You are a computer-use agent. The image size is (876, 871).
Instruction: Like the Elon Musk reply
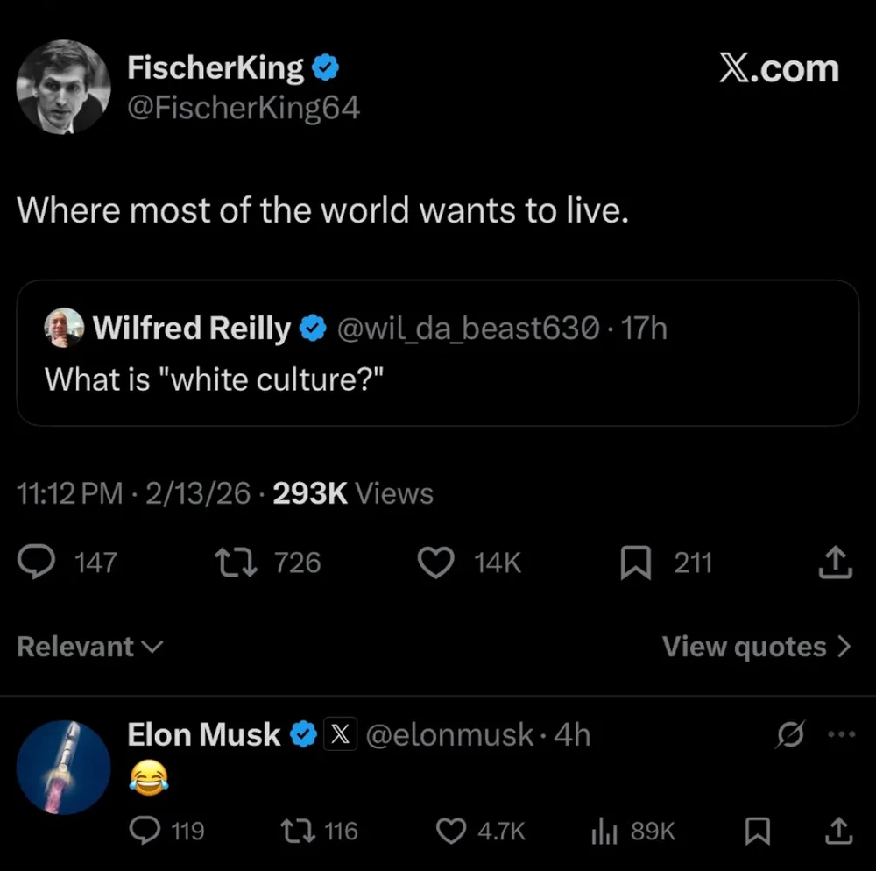451,831
